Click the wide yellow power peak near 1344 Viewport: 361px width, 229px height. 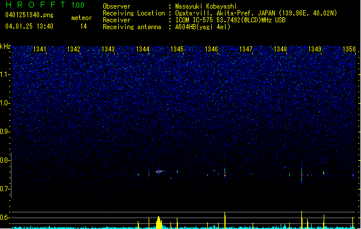tap(159, 222)
